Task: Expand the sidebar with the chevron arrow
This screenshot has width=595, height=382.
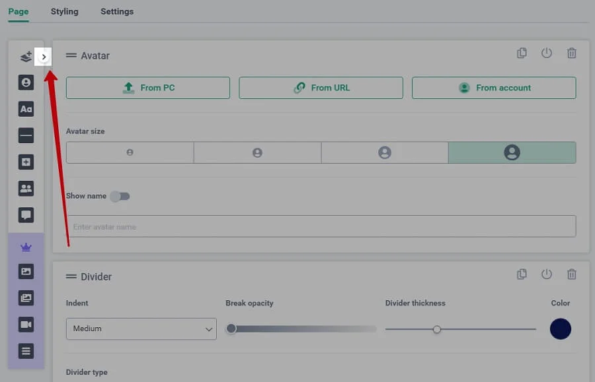Action: click(x=44, y=57)
